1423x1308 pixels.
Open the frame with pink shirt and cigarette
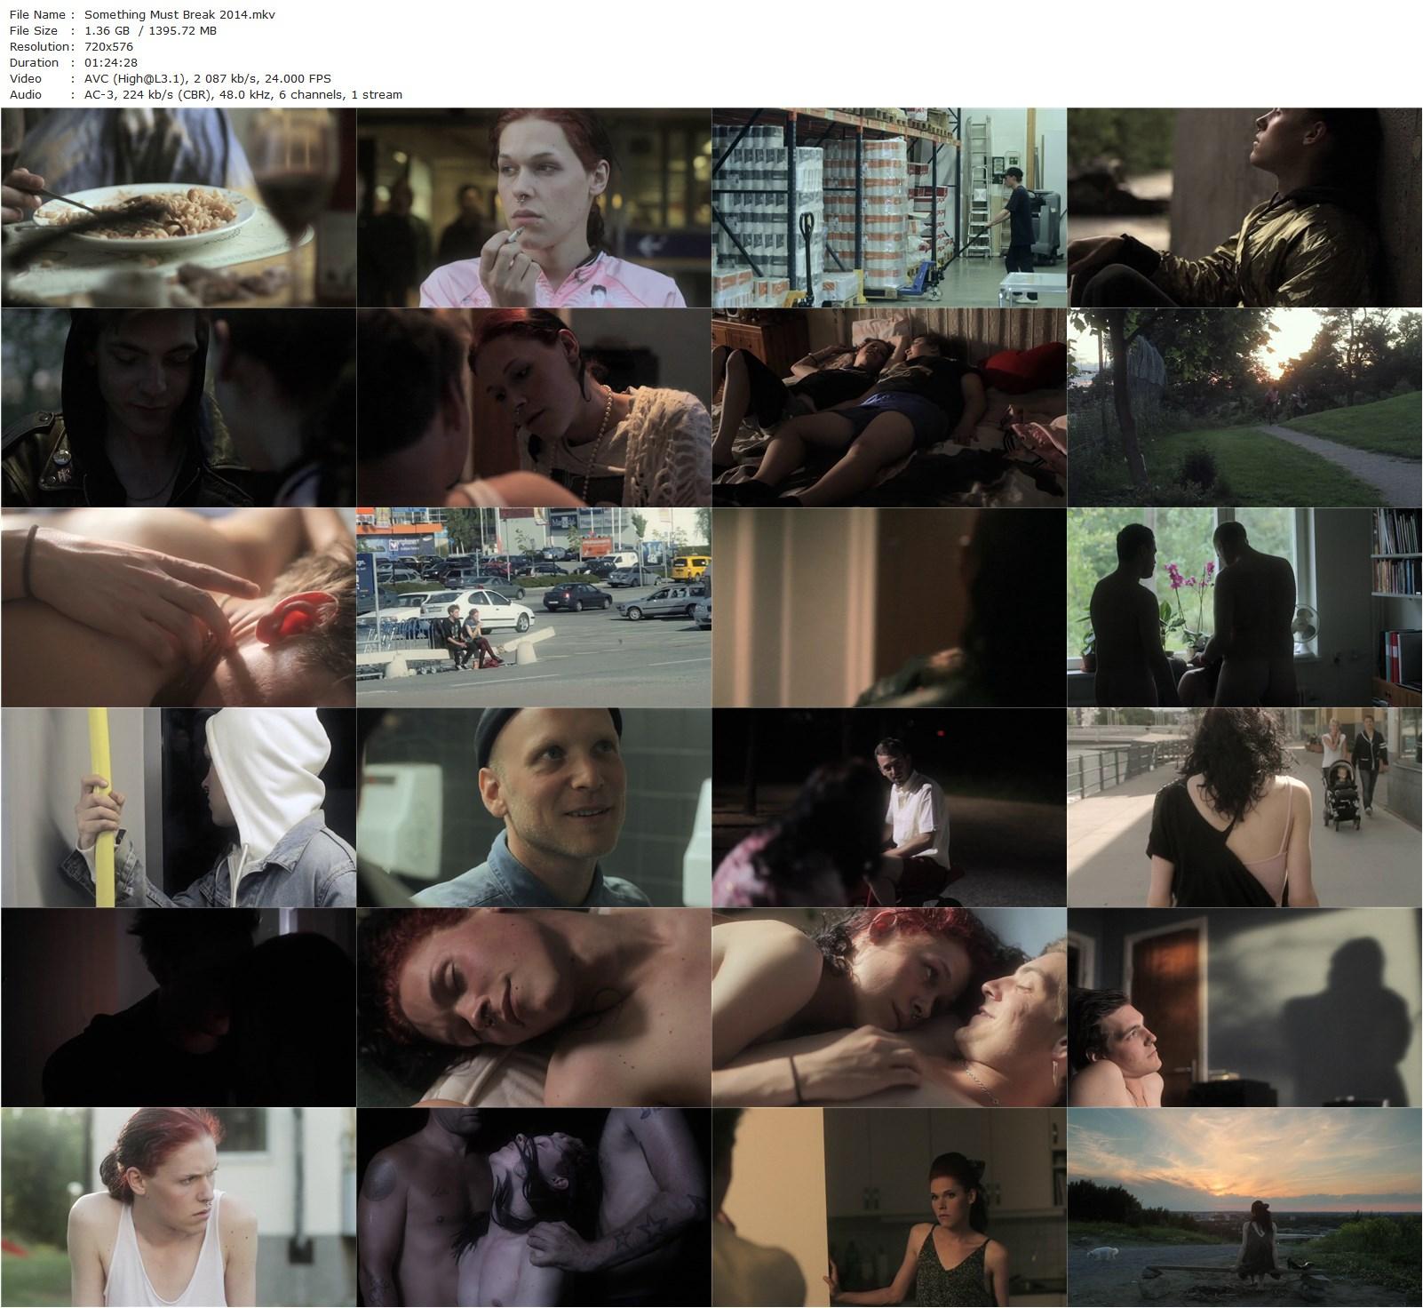click(x=533, y=207)
